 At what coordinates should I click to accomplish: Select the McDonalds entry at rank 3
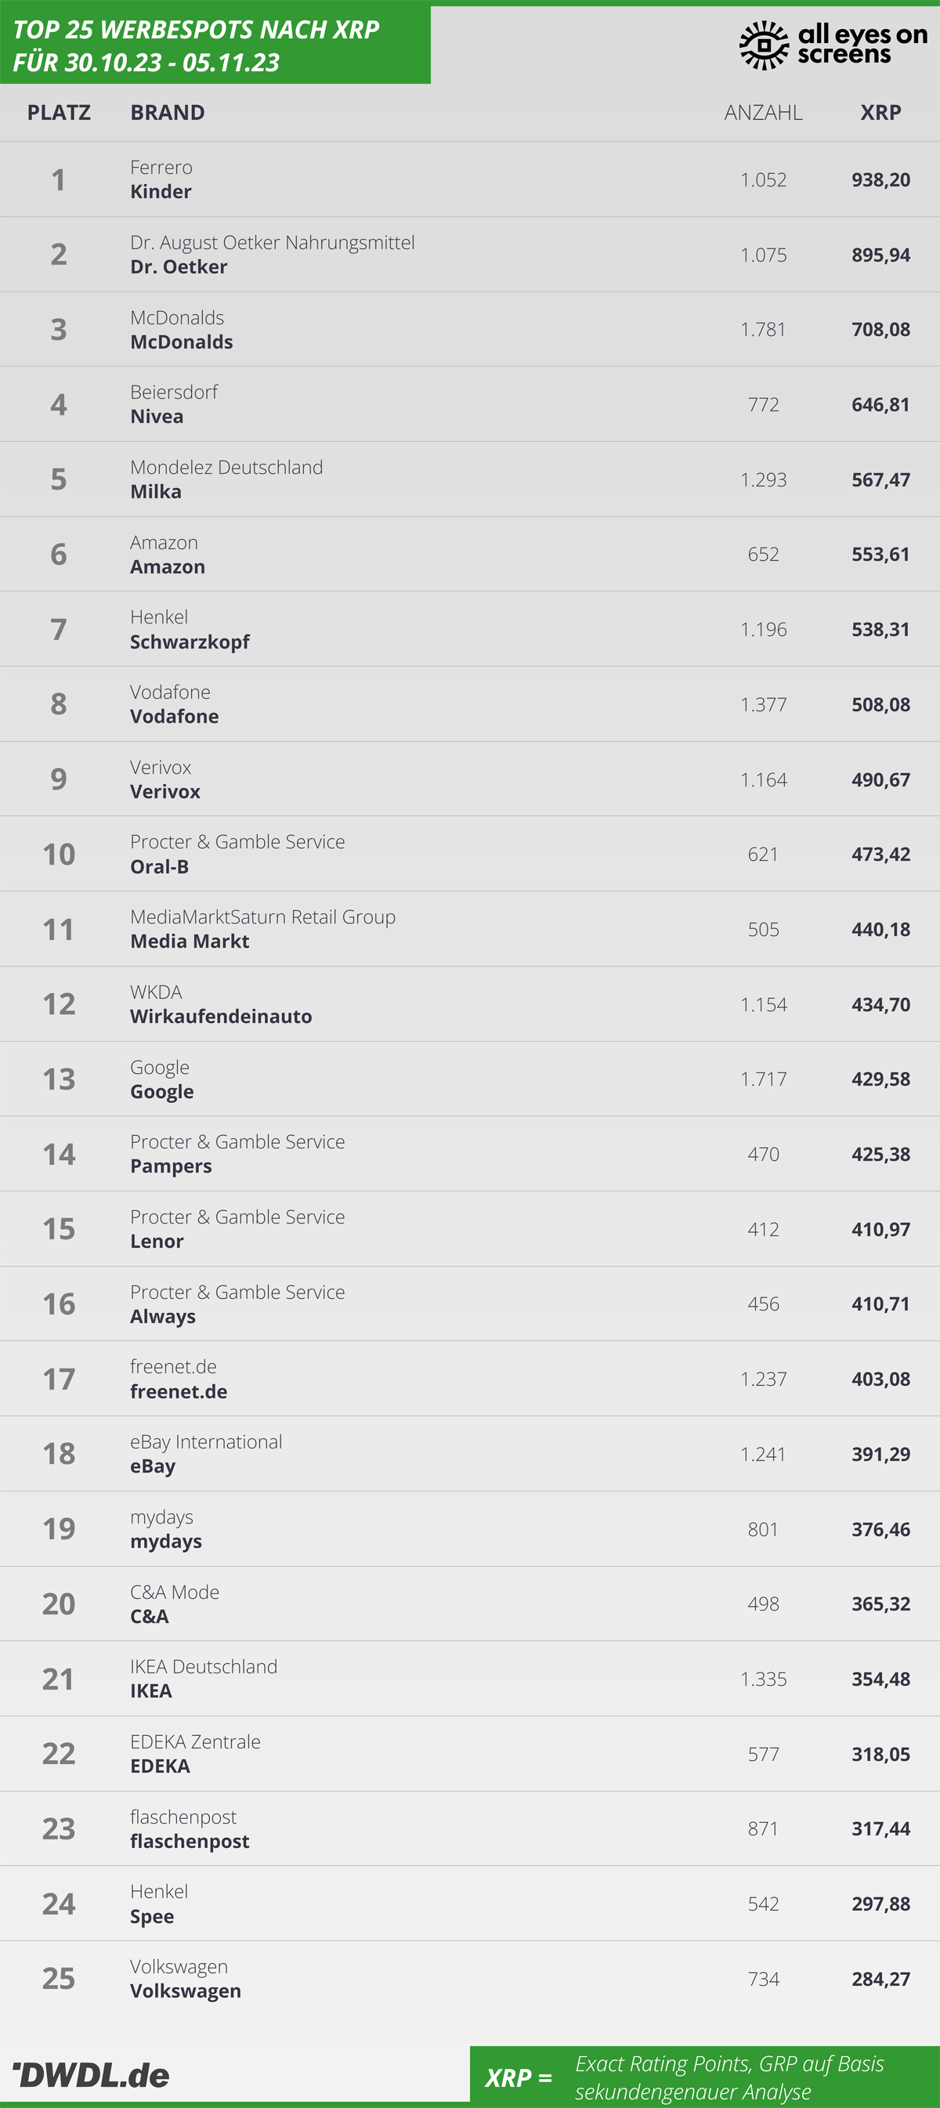pos(469,329)
